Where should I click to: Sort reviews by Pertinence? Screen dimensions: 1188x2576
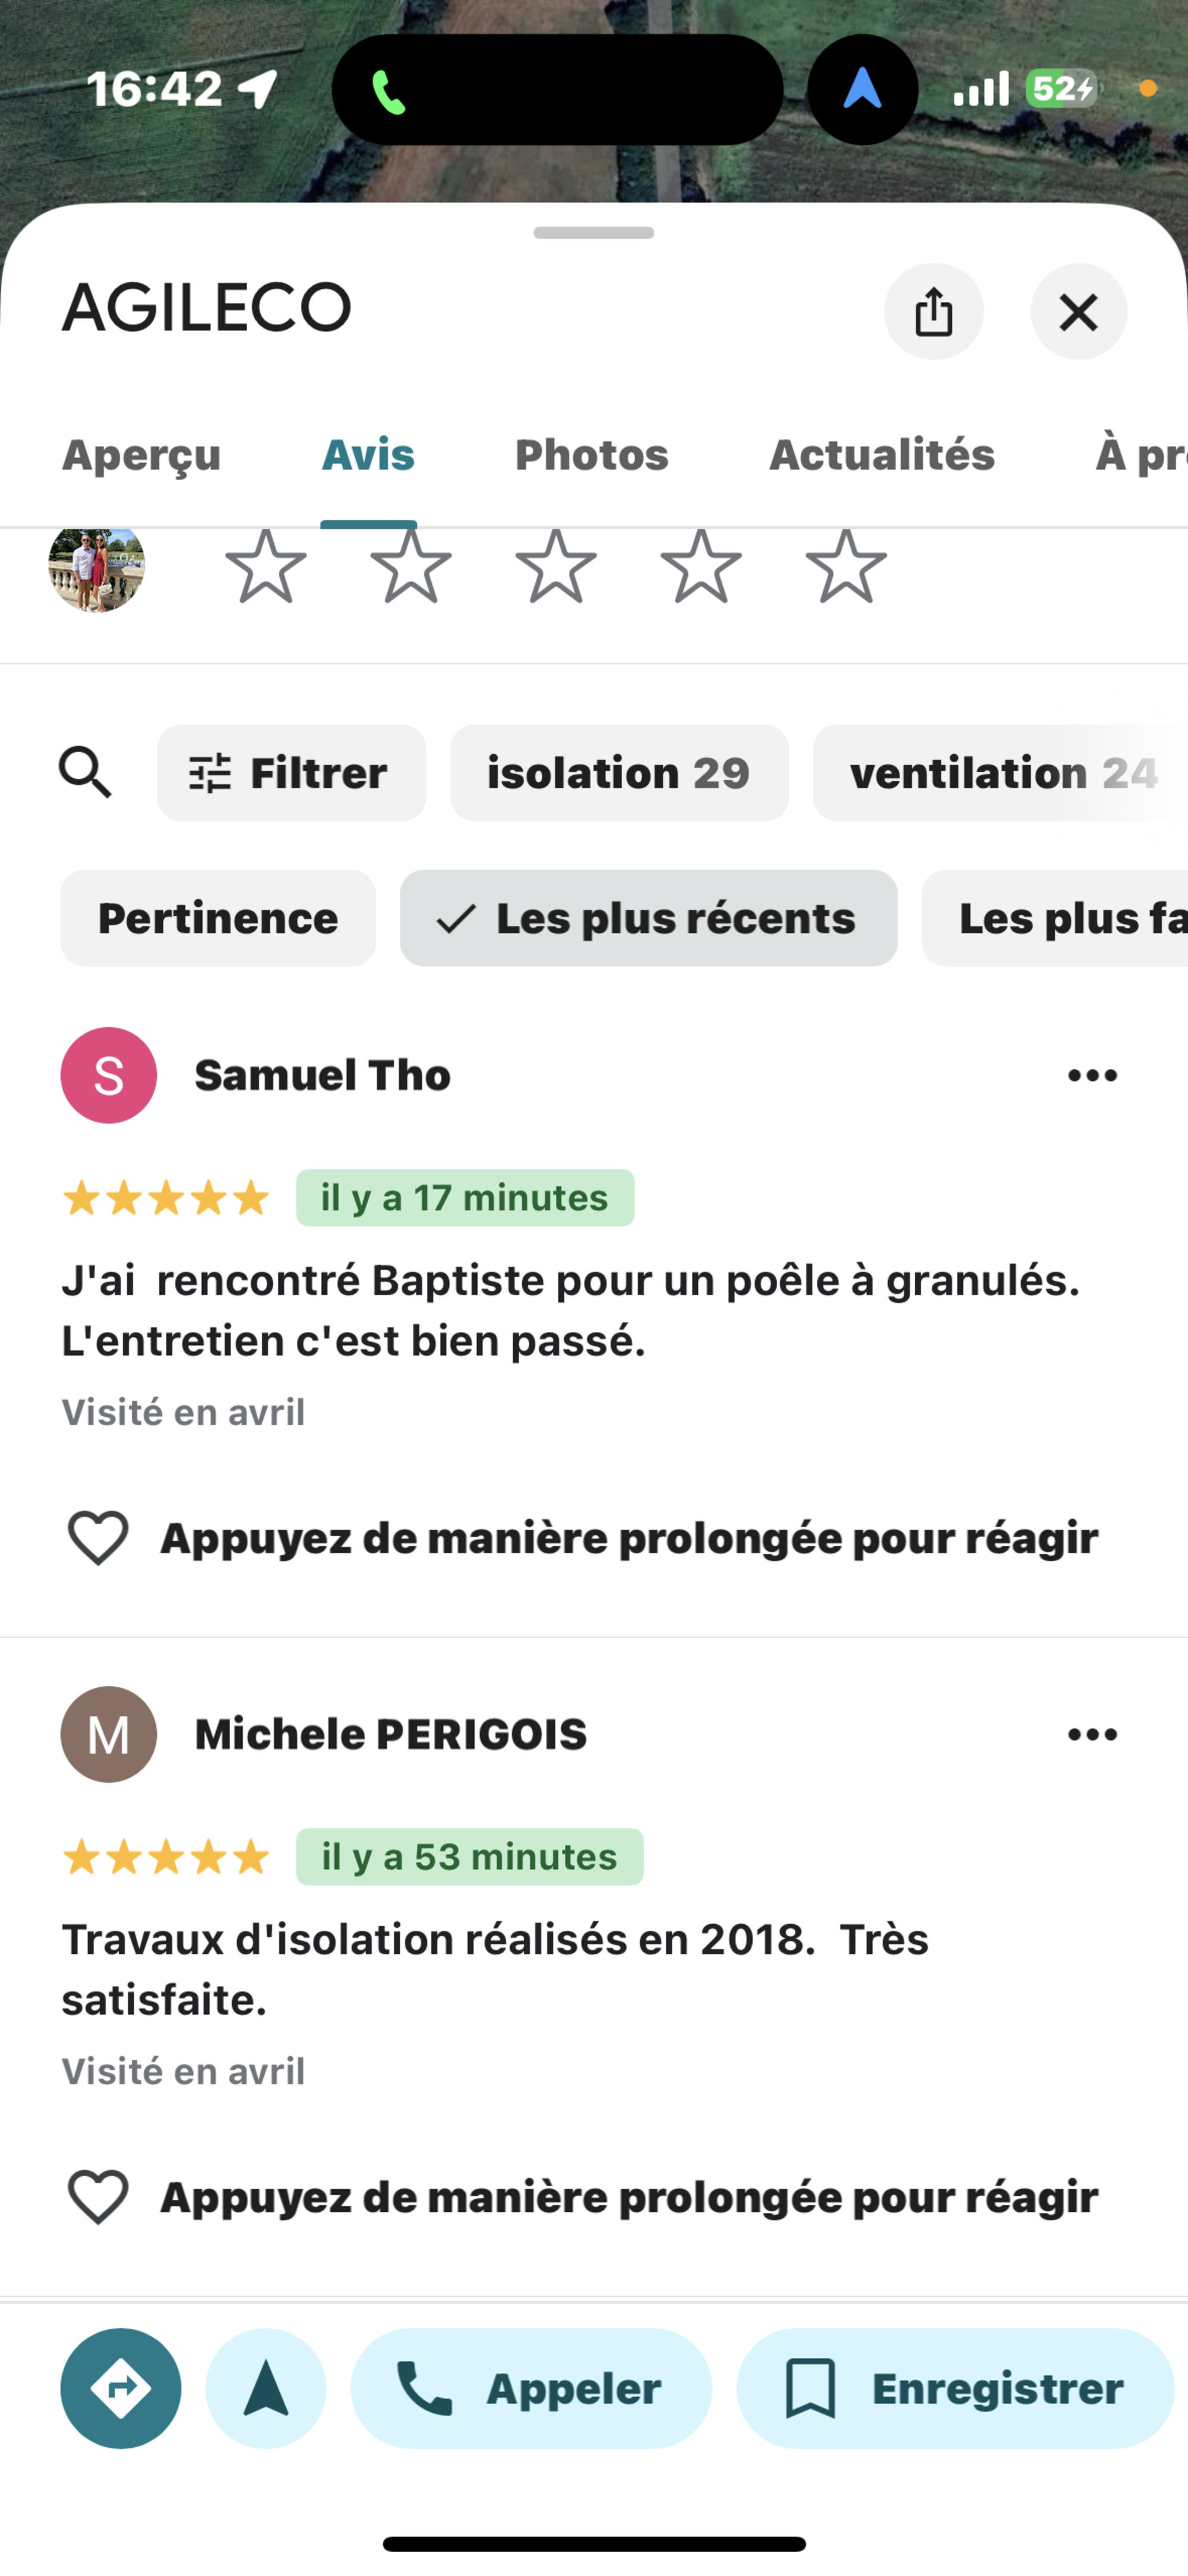pyautogui.click(x=218, y=918)
